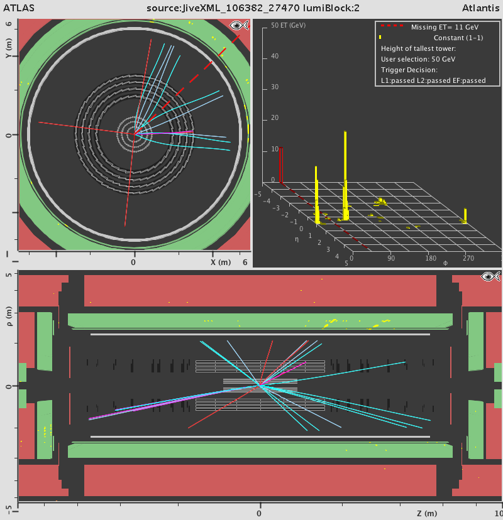This screenshot has height=520, width=503.
Task: Click the '50 ET (GeV)' axis label
Action: [287, 26]
